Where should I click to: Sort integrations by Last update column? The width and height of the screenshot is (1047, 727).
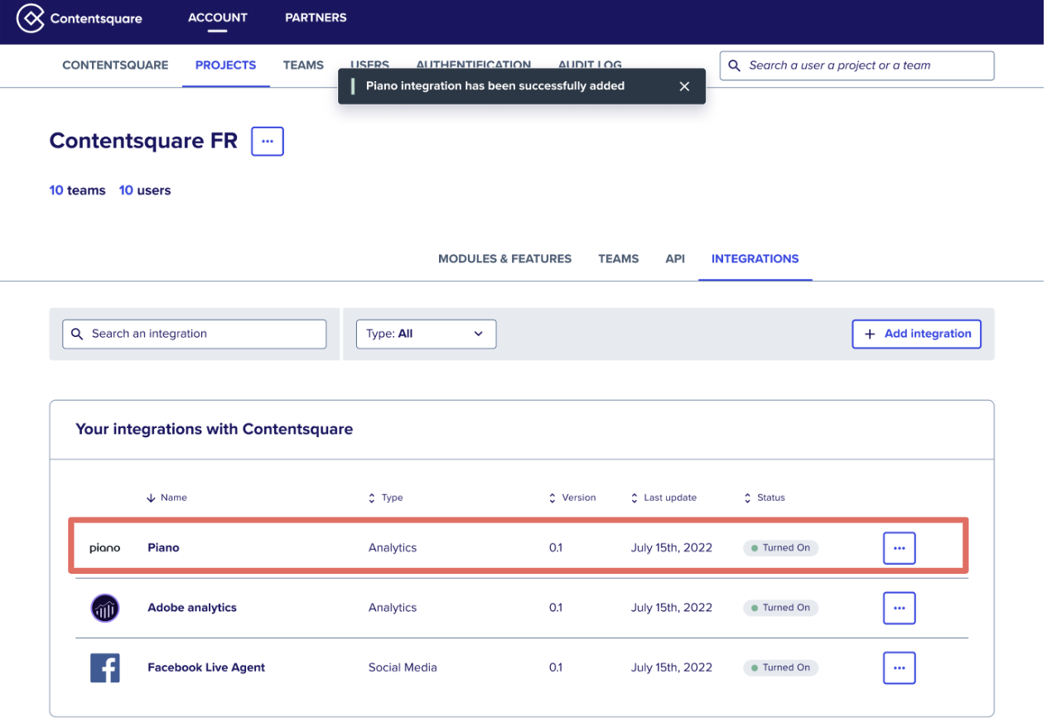click(x=663, y=498)
